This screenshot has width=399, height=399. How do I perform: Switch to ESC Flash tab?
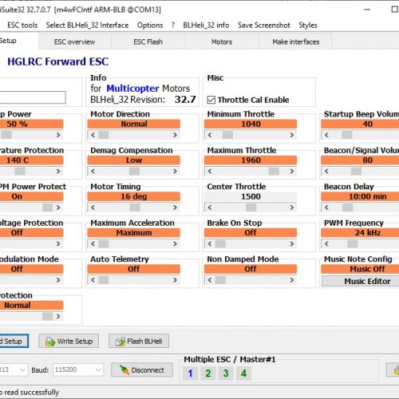point(148,41)
